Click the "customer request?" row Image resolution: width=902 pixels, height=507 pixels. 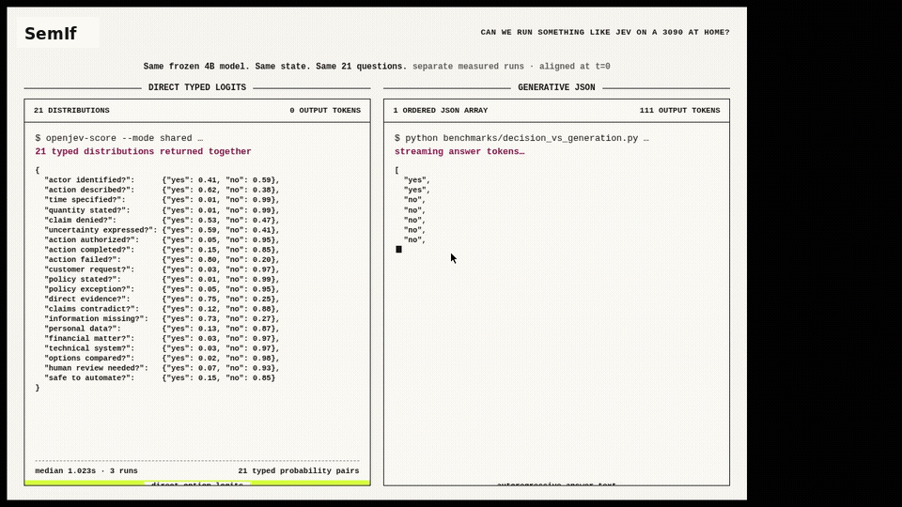pos(162,269)
